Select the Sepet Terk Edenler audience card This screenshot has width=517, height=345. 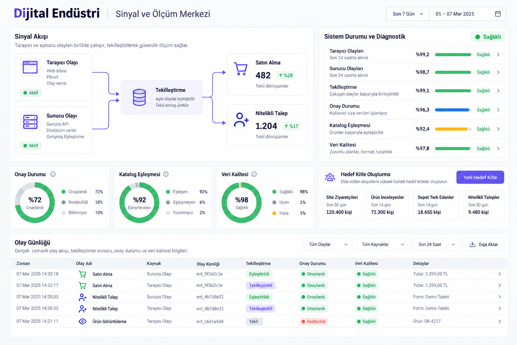pos(436,205)
